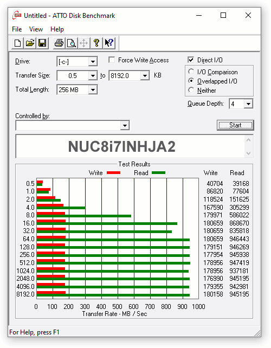The image size is (271, 348).
Task: Uncheck the Direct I/O checkbox
Action: (191, 60)
